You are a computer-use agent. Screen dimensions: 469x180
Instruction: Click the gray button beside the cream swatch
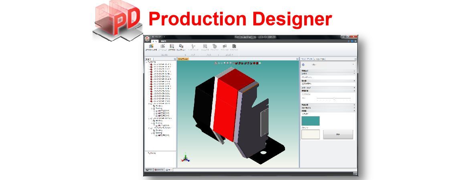[338, 134]
